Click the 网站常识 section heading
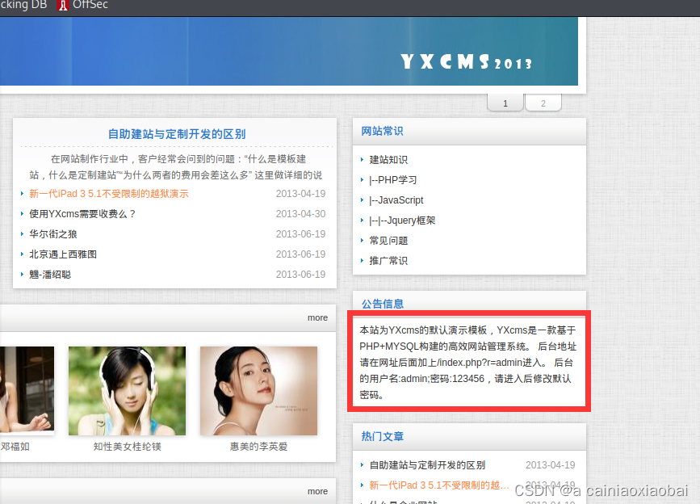The height and width of the screenshot is (504, 700). (382, 131)
